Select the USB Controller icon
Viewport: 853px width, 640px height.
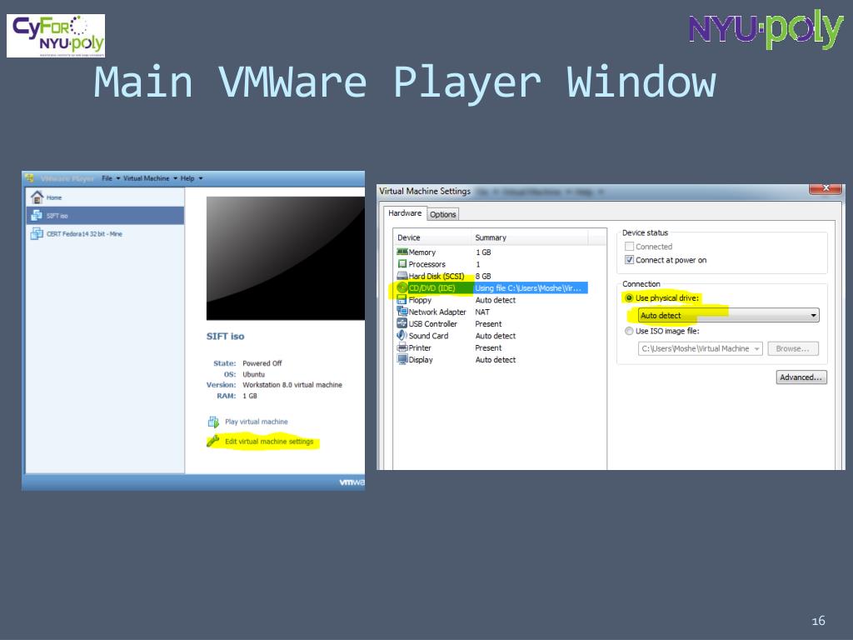click(x=402, y=324)
